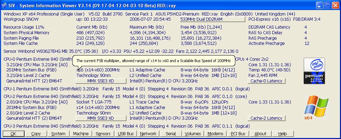Open the PCI Bus page
The width and height of the screenshot is (341, 139).
(238, 134)
